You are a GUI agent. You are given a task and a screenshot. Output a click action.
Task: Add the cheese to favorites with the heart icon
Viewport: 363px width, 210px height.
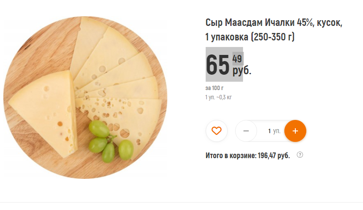tap(217, 131)
